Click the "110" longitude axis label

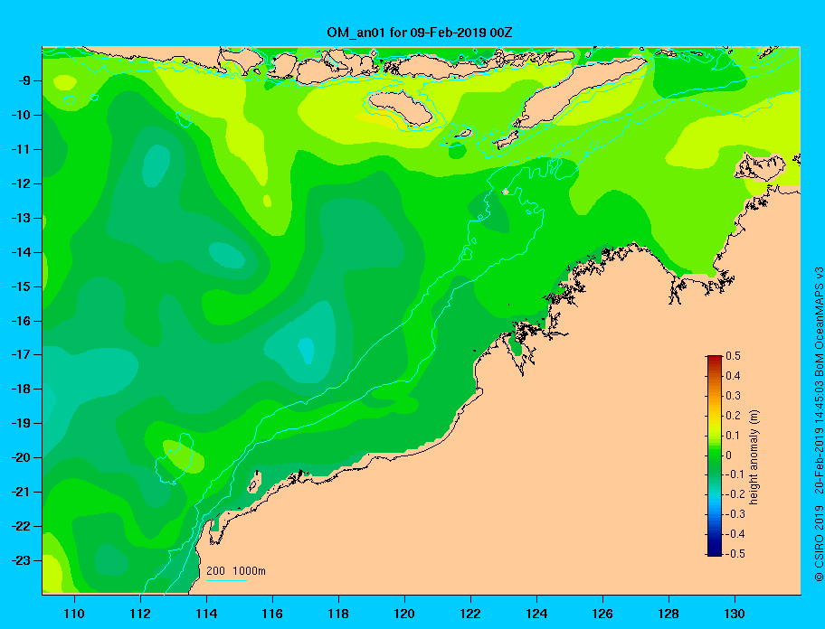tap(74, 614)
